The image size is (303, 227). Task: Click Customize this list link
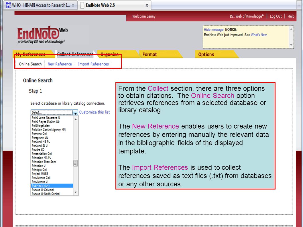[95, 112]
